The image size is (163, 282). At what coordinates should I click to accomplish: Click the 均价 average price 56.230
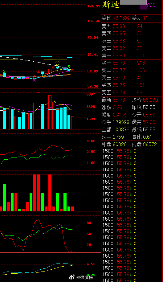[150, 100]
